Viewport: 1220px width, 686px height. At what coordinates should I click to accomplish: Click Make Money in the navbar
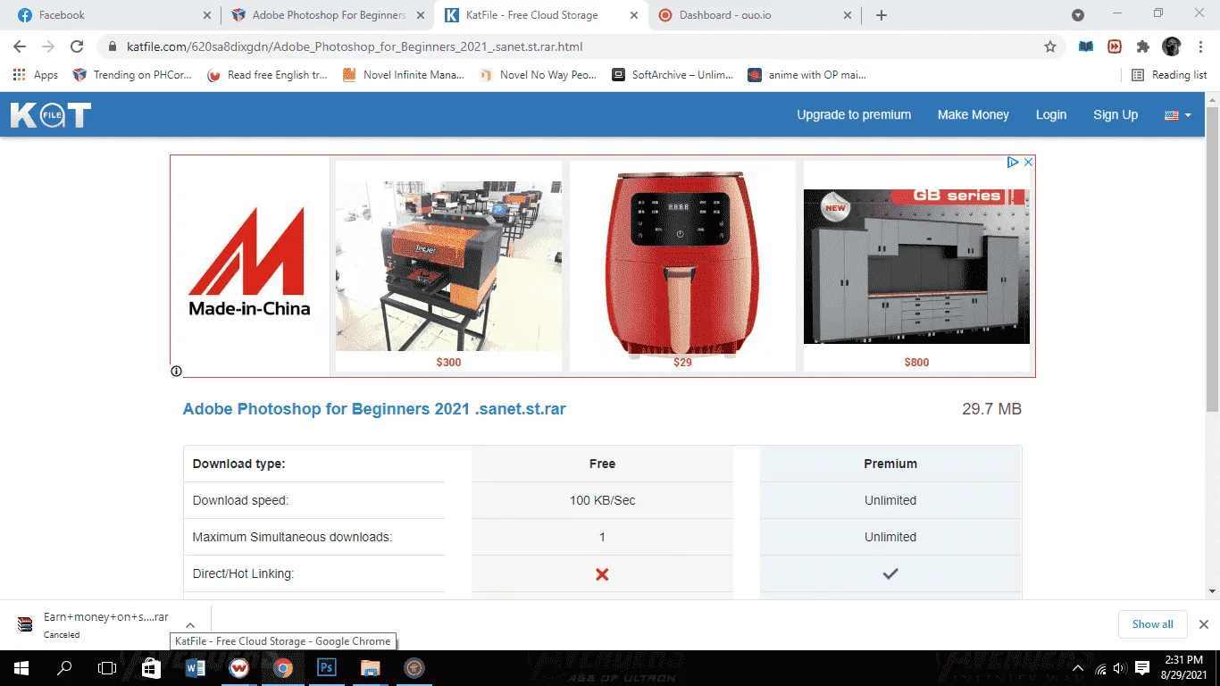coord(973,114)
